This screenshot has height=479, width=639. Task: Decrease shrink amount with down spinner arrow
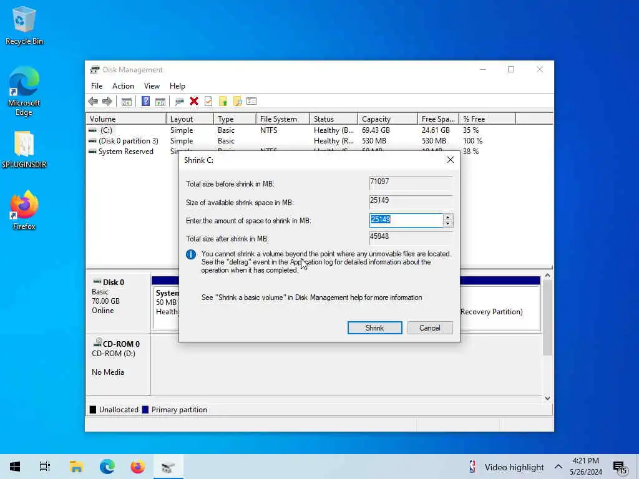coord(447,224)
